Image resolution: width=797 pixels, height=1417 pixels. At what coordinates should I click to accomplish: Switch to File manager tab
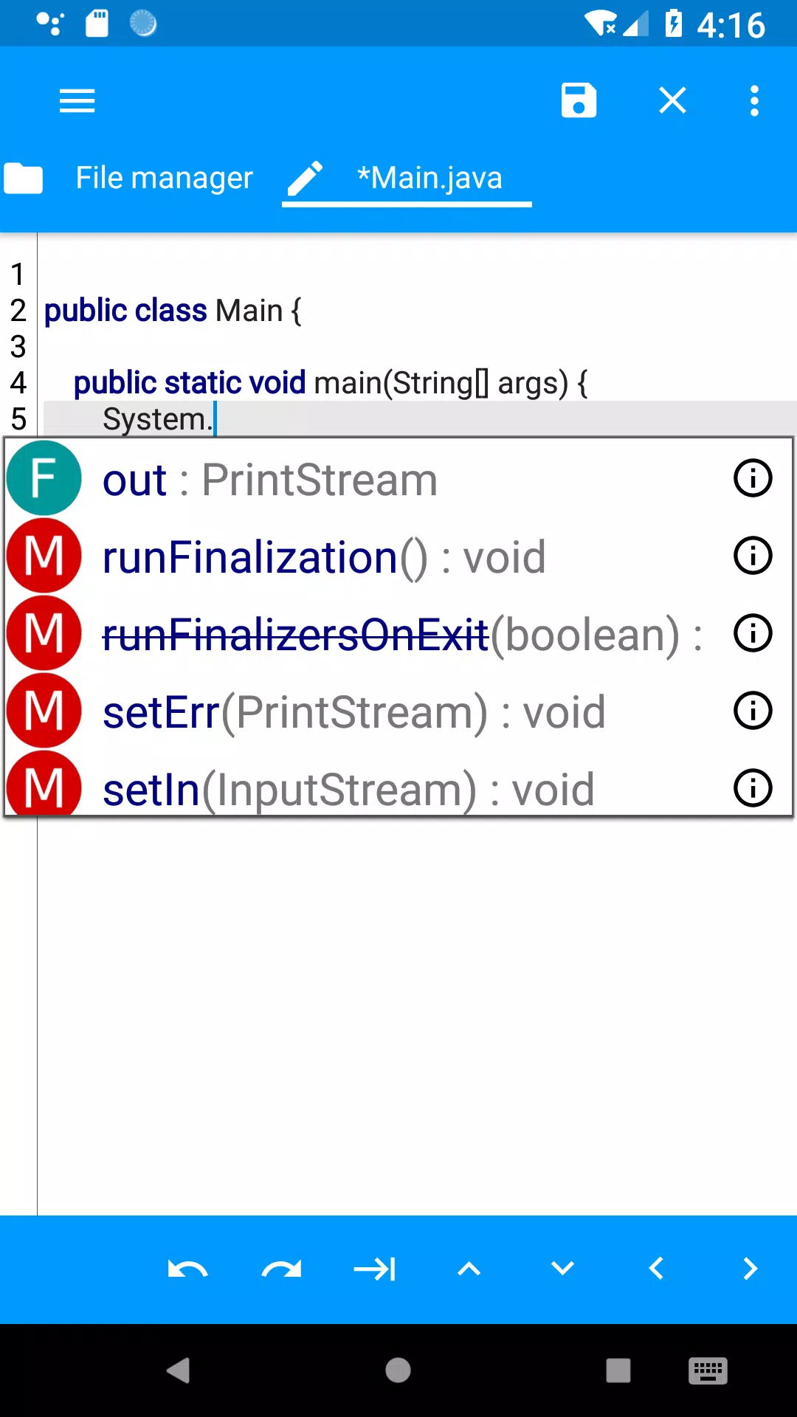pos(128,178)
